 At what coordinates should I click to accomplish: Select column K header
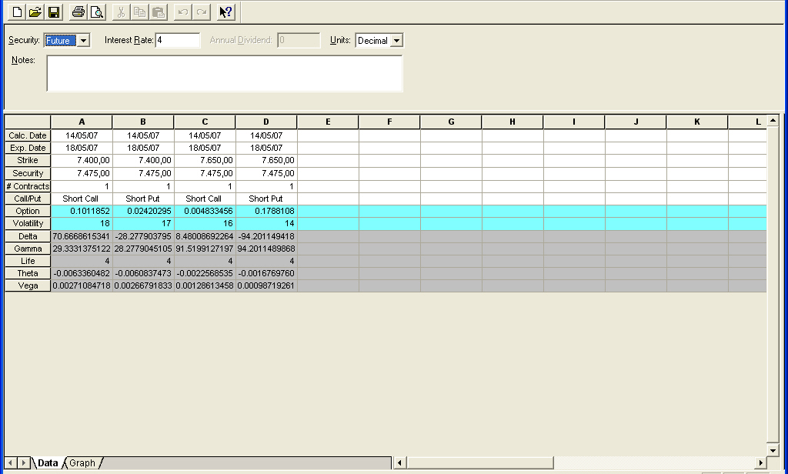pyautogui.click(x=697, y=122)
